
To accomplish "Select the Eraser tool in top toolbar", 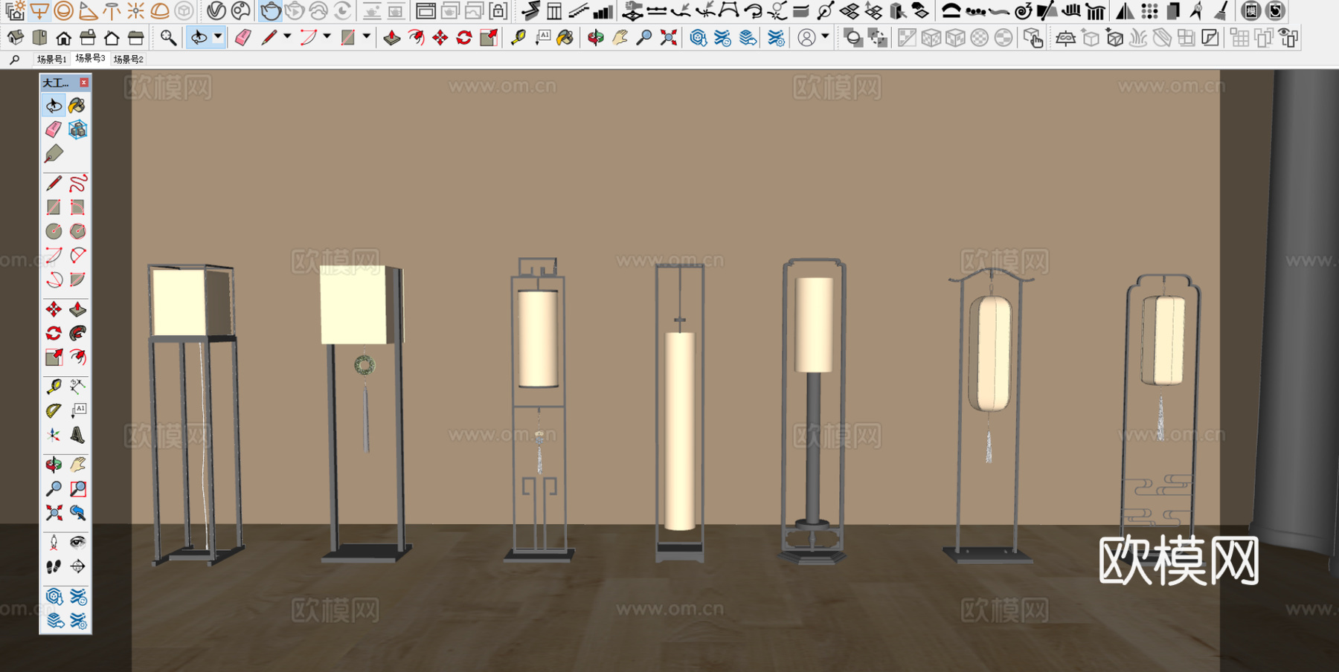I will pyautogui.click(x=243, y=38).
